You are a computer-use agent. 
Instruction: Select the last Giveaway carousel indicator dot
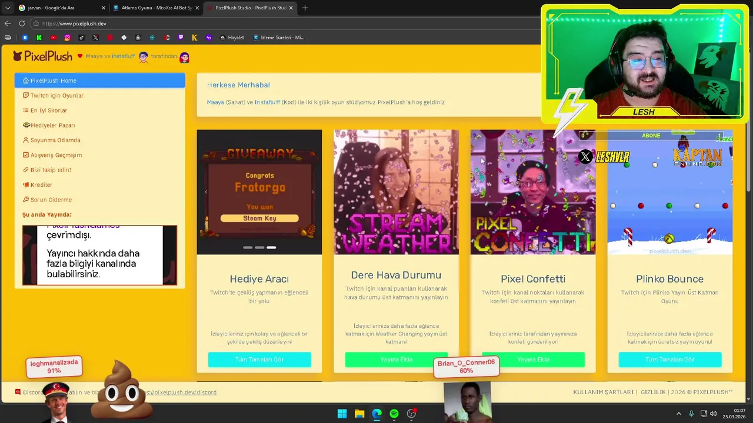[x=271, y=247]
